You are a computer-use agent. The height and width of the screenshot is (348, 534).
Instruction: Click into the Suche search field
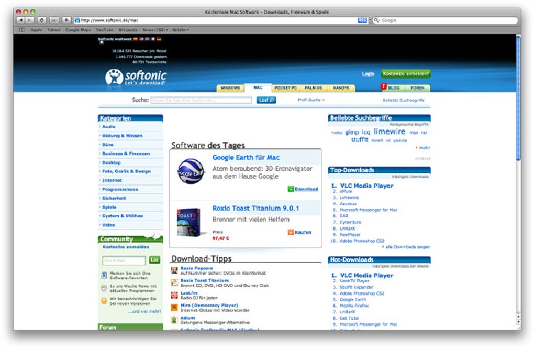coord(201,100)
